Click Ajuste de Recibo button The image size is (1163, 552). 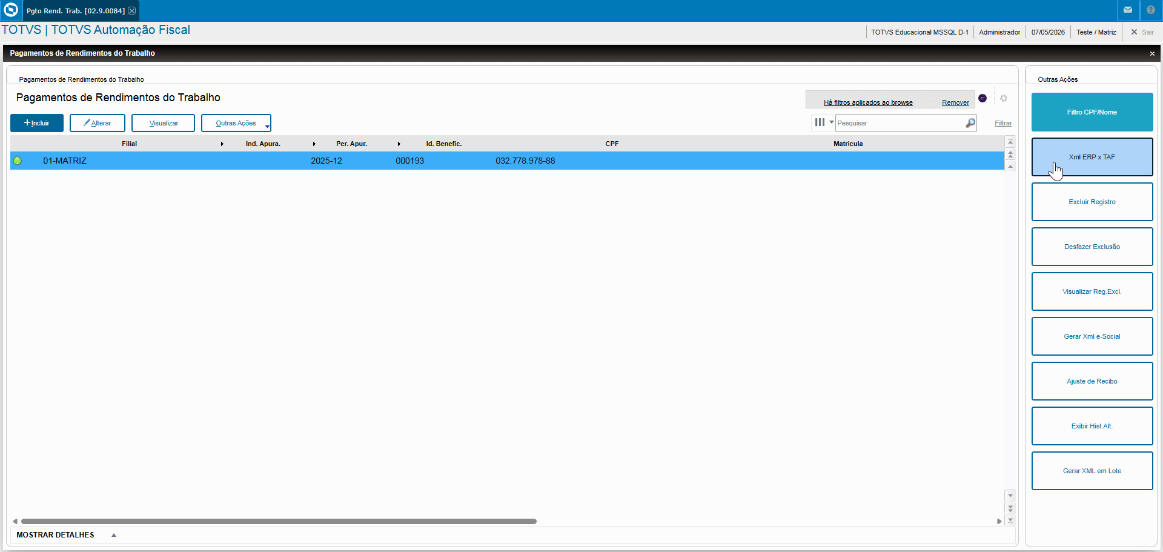click(1092, 381)
